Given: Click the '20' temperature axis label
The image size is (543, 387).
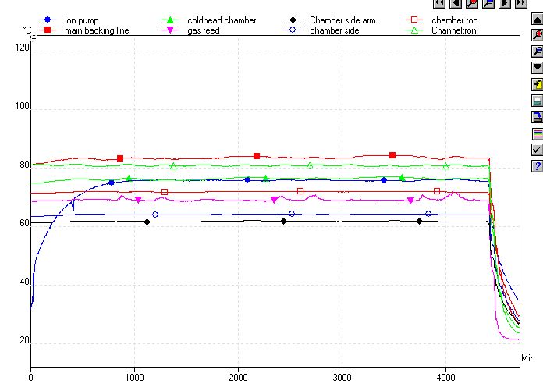Looking at the screenshot, I should pos(25,340).
